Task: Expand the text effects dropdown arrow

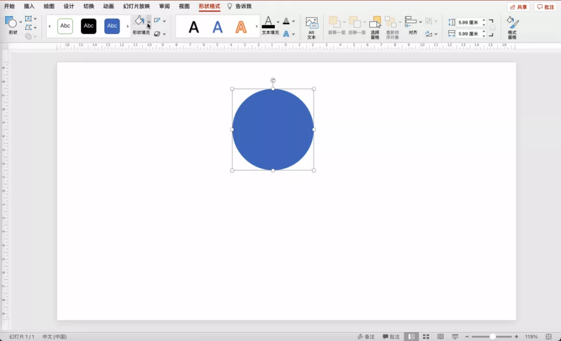Action: [293, 34]
